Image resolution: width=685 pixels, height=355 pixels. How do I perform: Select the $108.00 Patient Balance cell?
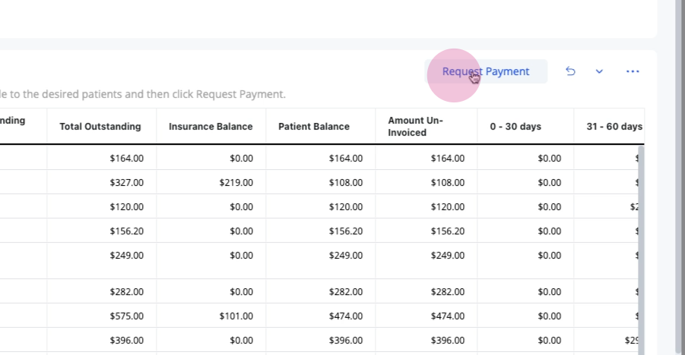[321, 182]
